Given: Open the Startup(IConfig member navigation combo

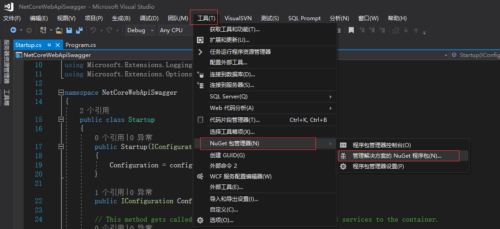Looking at the screenshot, I should 475,55.
